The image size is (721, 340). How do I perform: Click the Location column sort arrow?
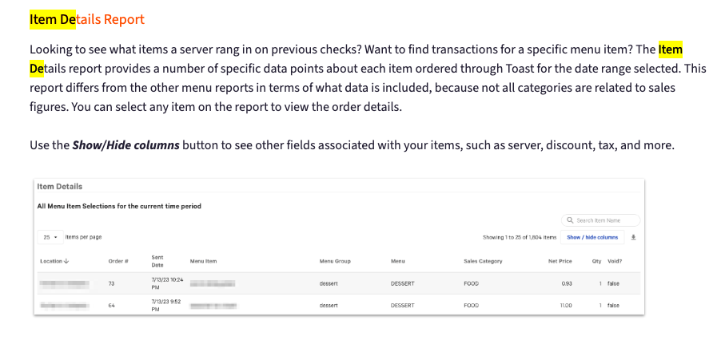[66, 261]
